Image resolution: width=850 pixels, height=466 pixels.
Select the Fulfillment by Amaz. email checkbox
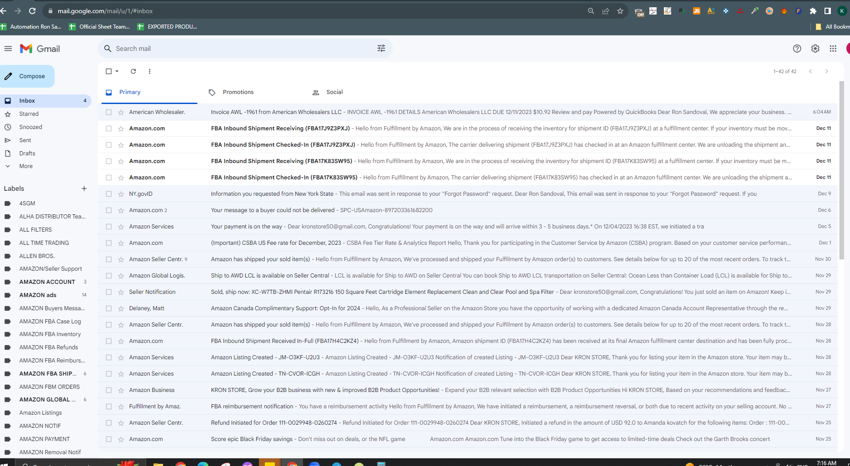(x=109, y=407)
